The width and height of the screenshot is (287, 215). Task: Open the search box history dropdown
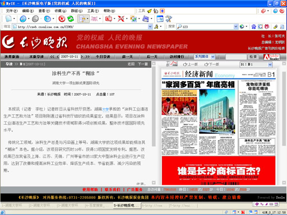click(x=236, y=27)
